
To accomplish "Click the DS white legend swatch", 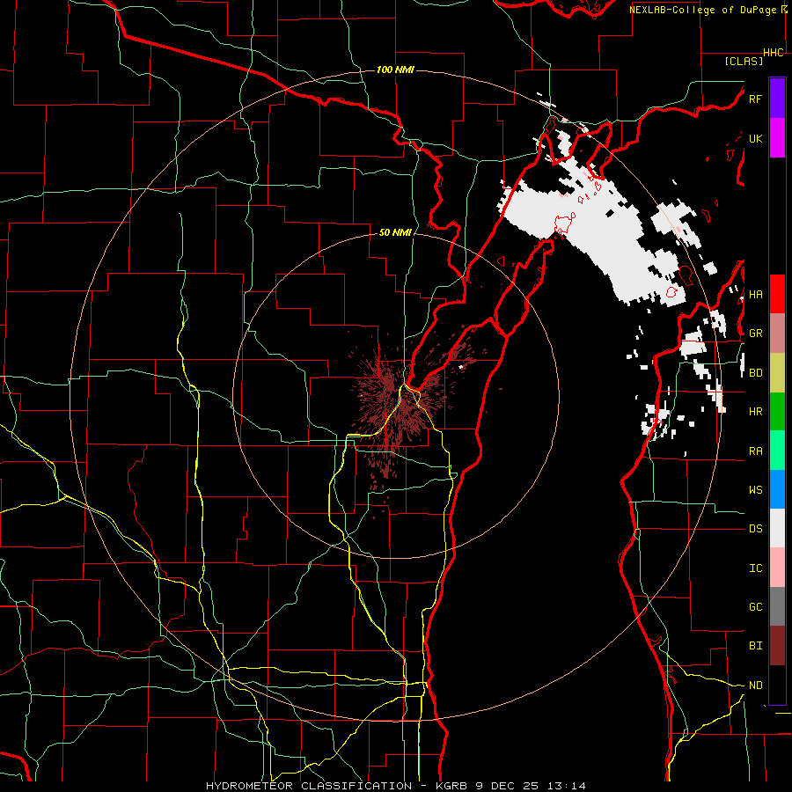I will click(777, 528).
